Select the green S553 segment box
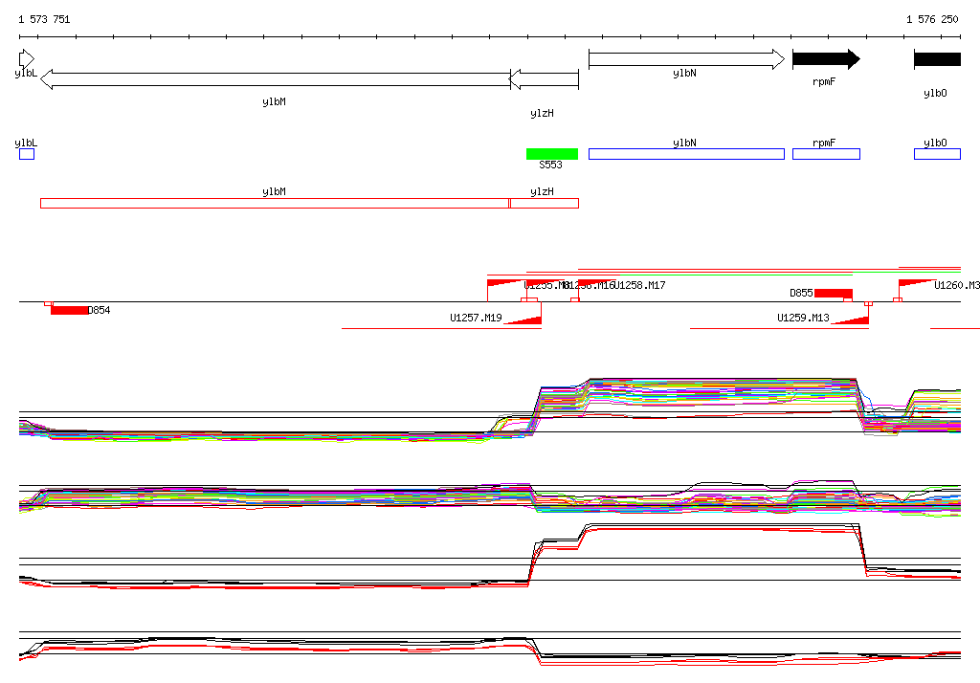 click(x=552, y=154)
